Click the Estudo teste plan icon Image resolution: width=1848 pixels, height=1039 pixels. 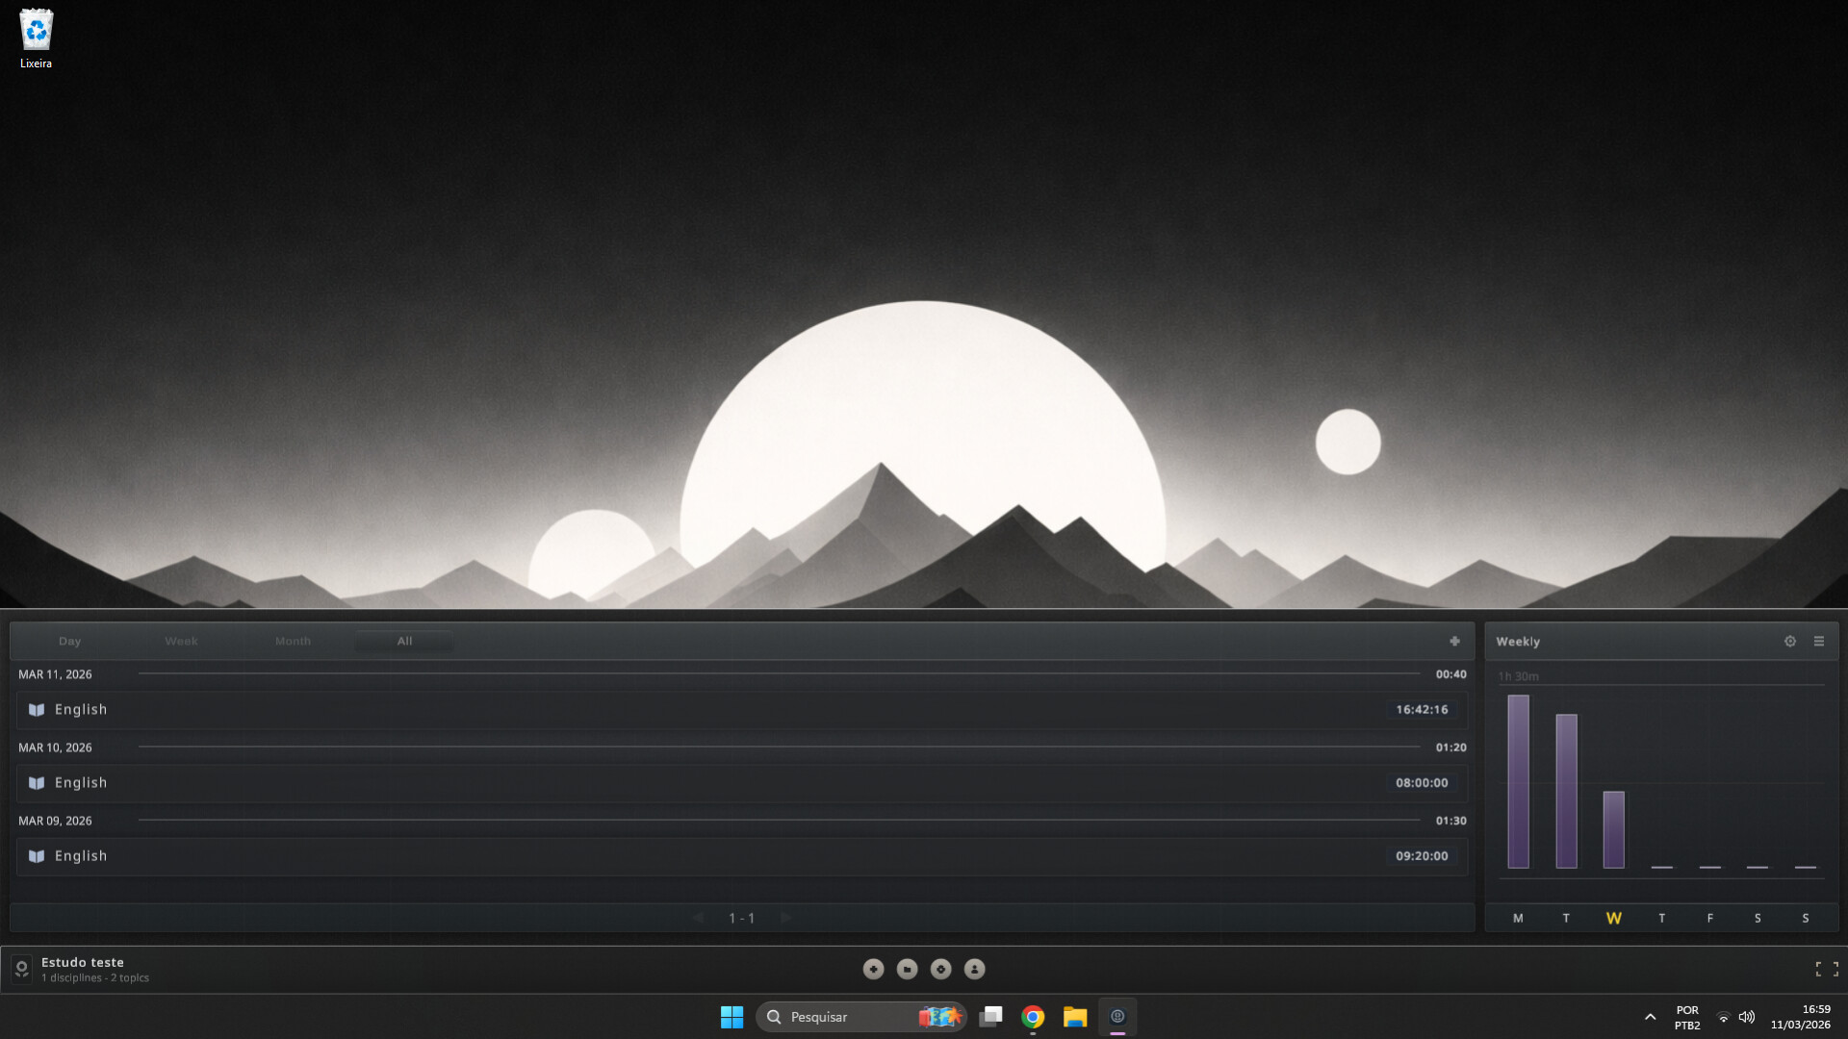(x=21, y=969)
